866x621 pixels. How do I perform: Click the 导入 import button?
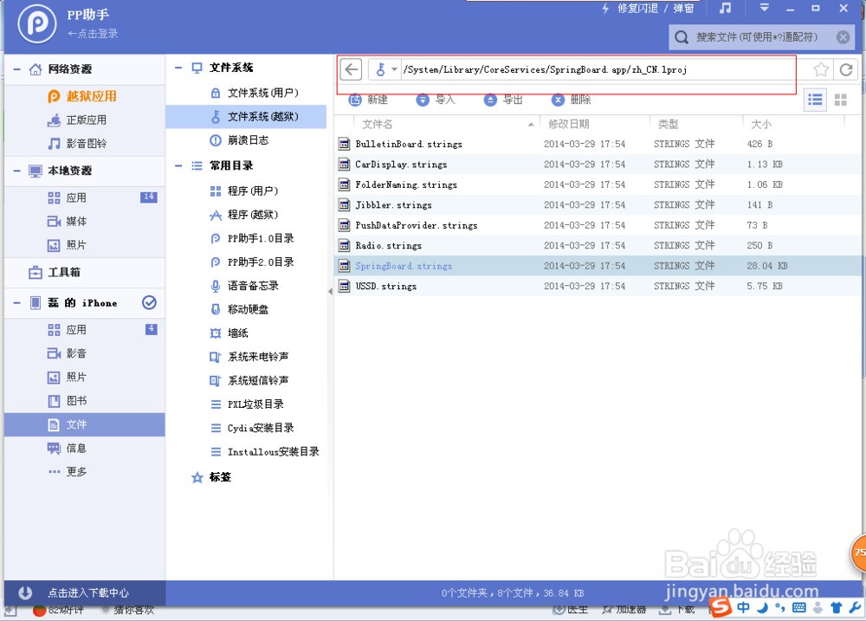(436, 100)
